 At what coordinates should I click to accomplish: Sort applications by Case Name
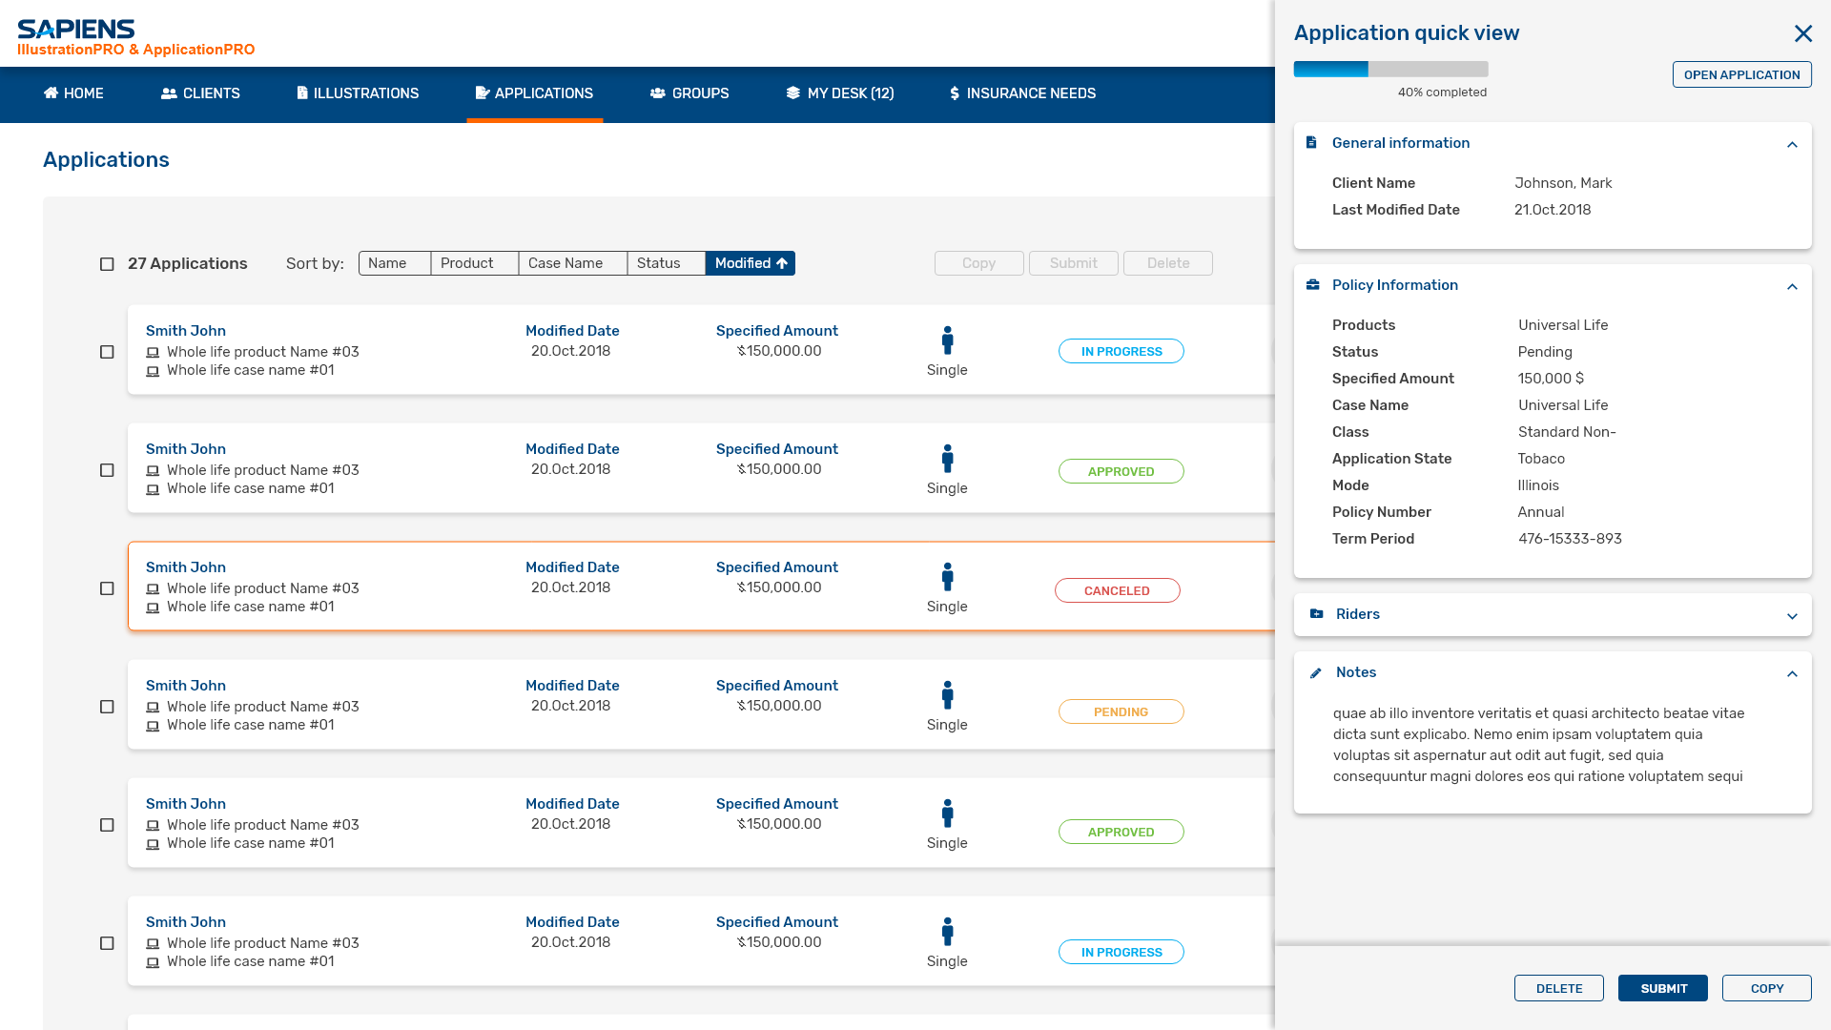571,263
